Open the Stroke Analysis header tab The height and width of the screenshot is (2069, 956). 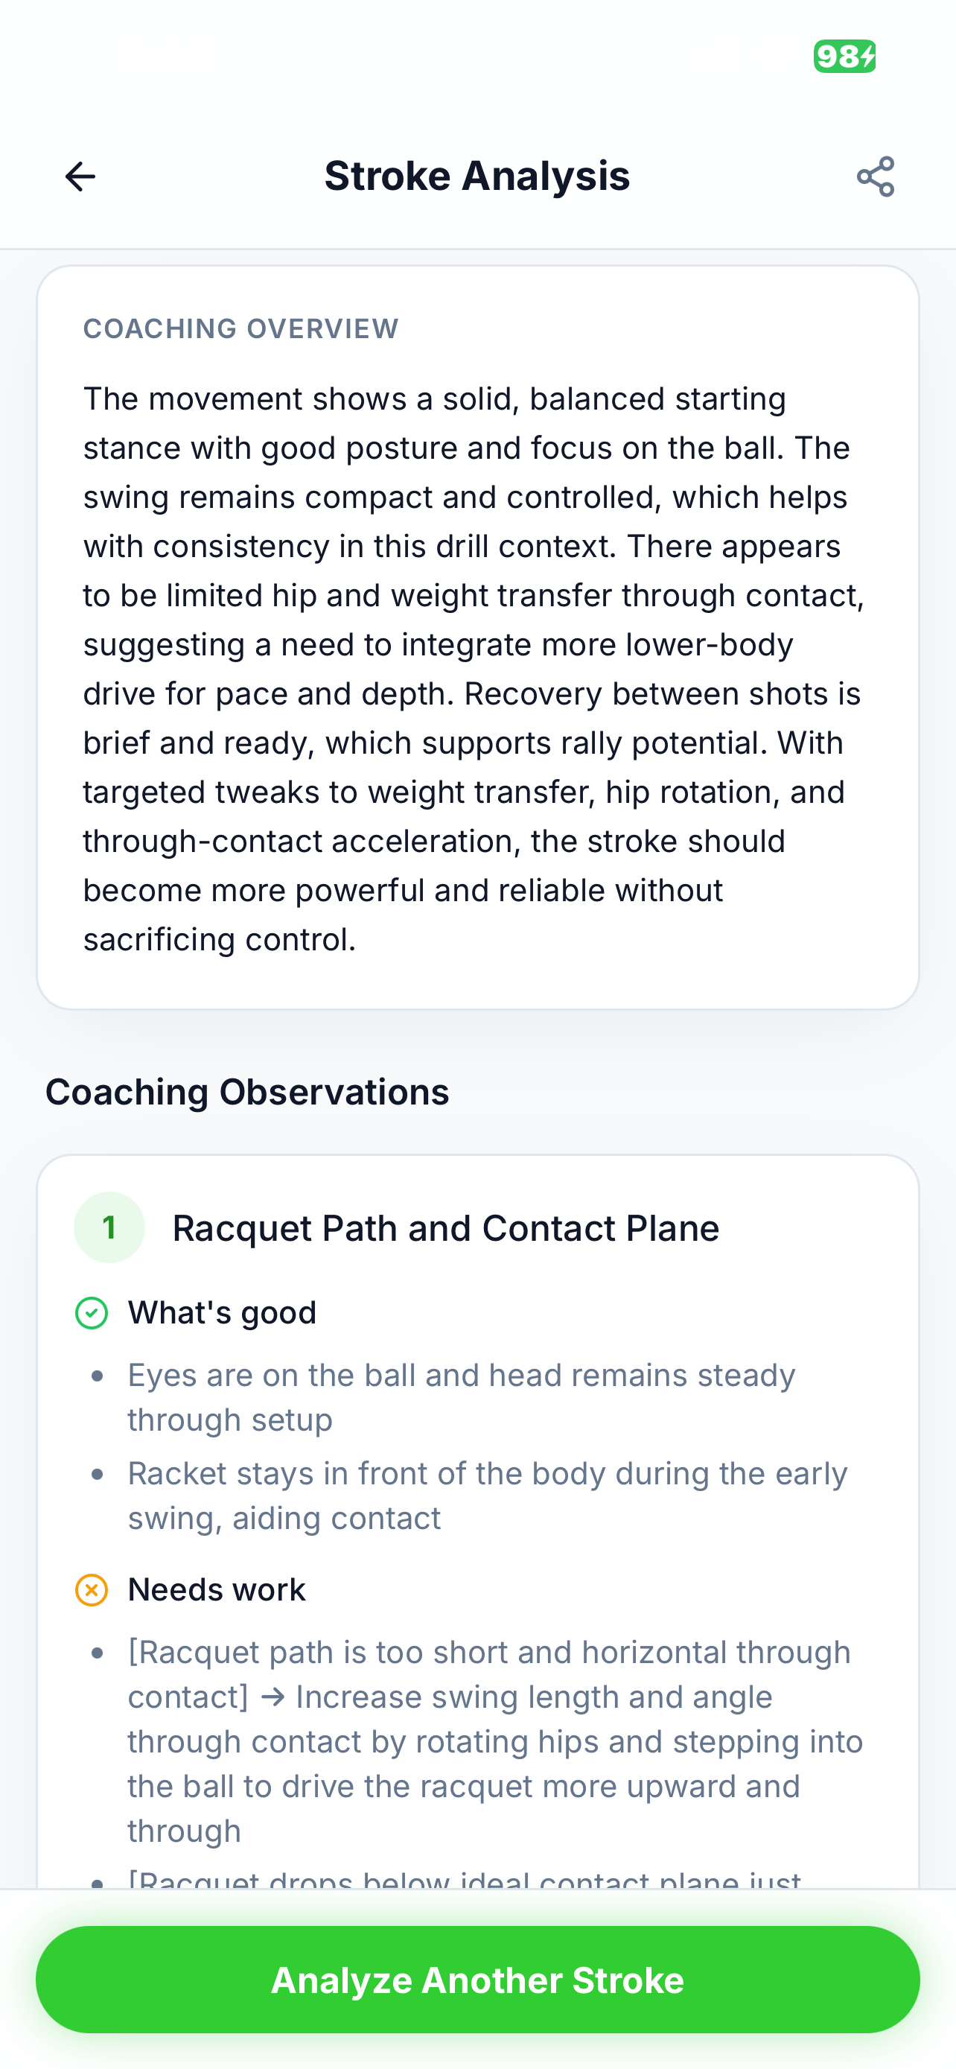pos(477,176)
